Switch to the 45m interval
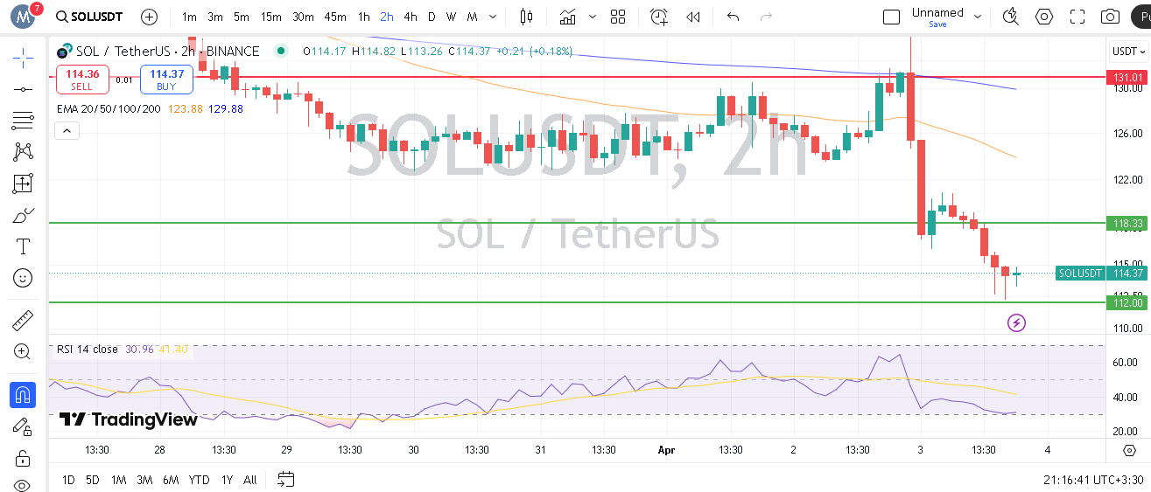 pos(335,17)
